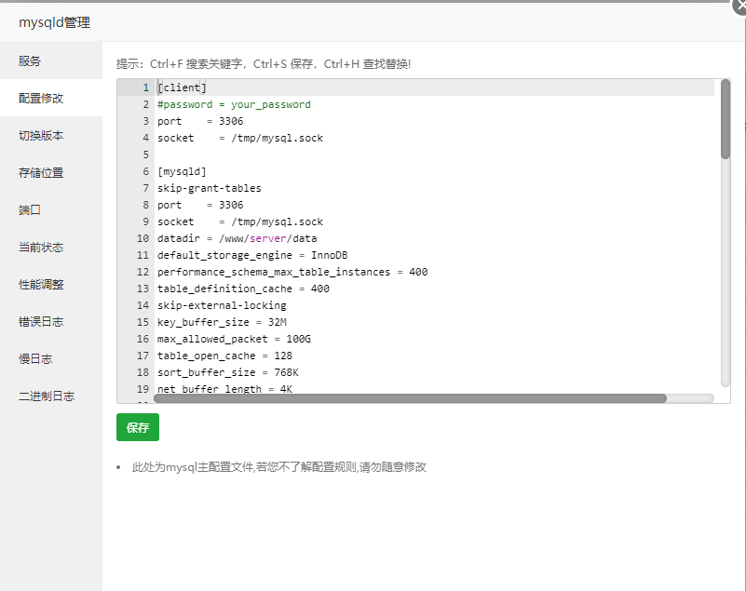Click the #password = your_password comment line
The image size is (746, 591).
pyautogui.click(x=234, y=104)
